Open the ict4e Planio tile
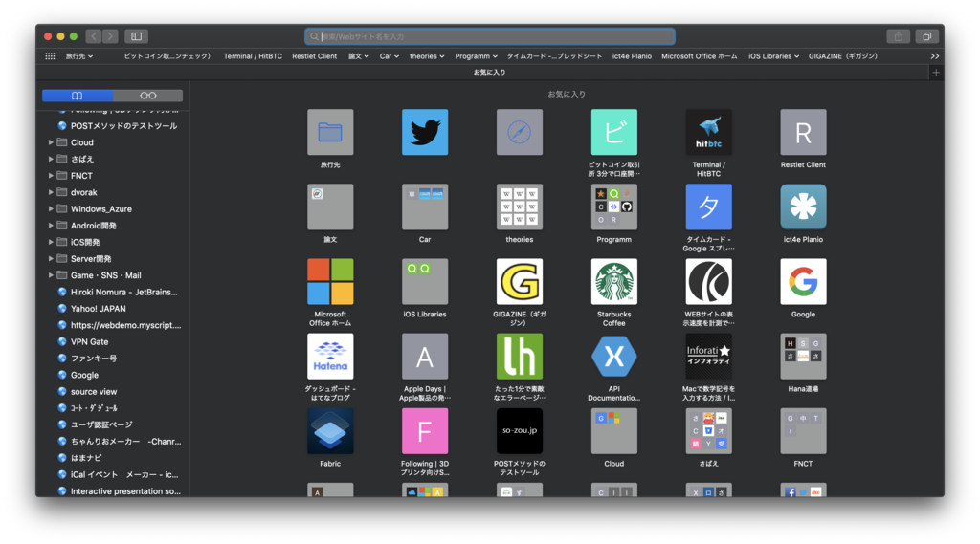Screen dimensions: 980x544 803,207
